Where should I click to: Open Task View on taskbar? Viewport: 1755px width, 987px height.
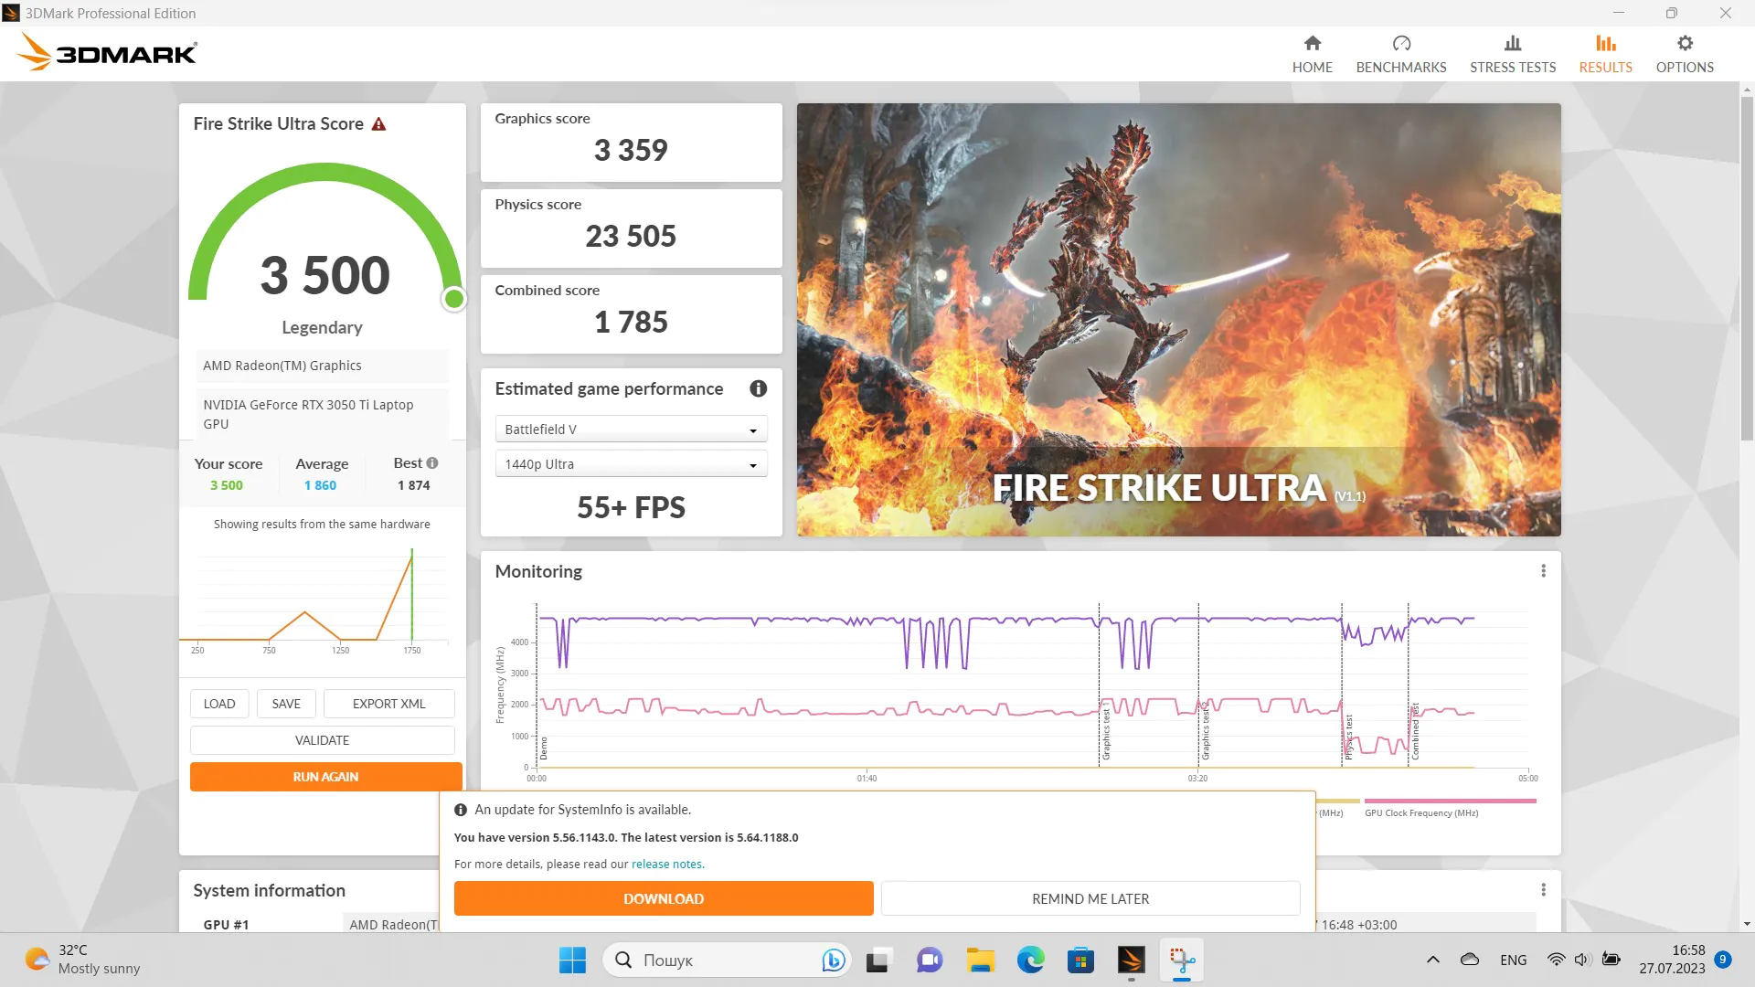[877, 960]
